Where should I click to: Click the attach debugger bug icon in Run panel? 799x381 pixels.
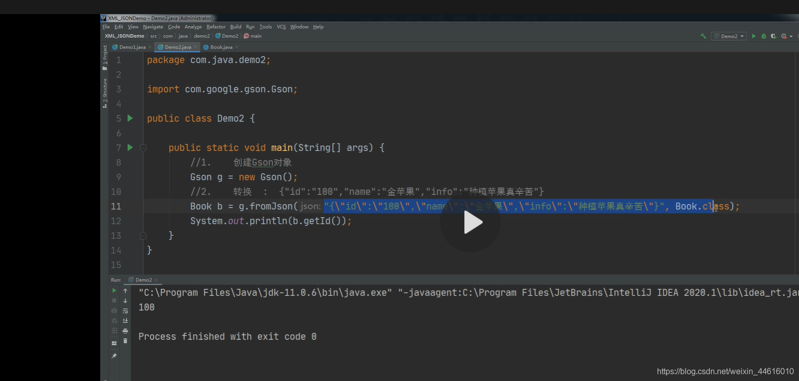[x=114, y=321]
